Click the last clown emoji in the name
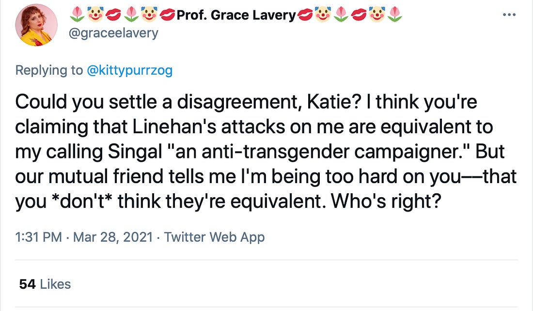 click(377, 16)
